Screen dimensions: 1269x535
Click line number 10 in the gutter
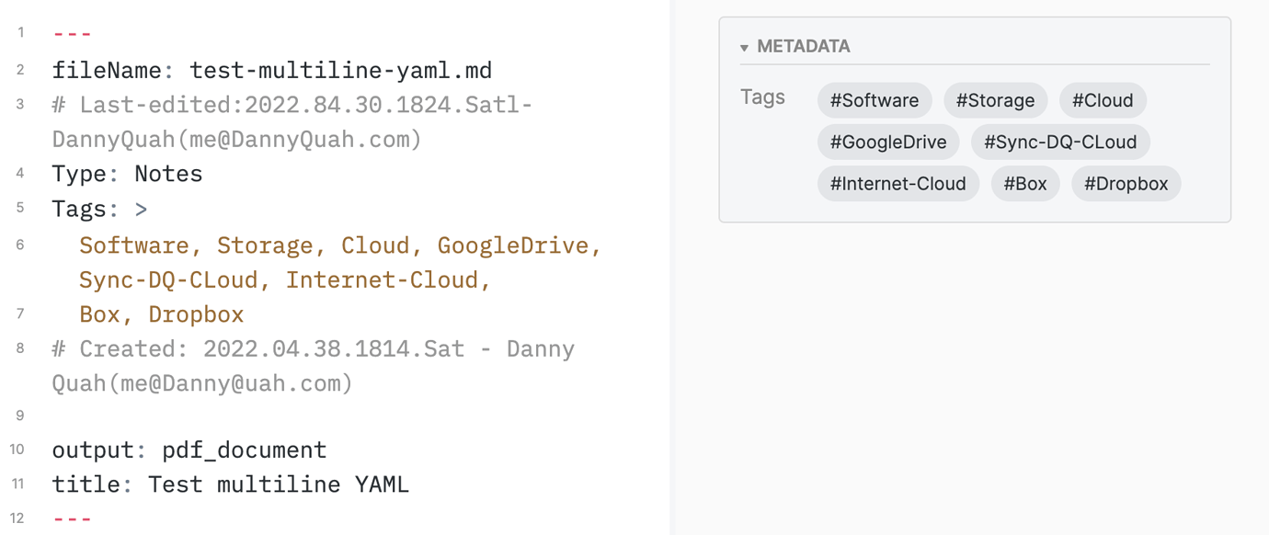(x=20, y=450)
